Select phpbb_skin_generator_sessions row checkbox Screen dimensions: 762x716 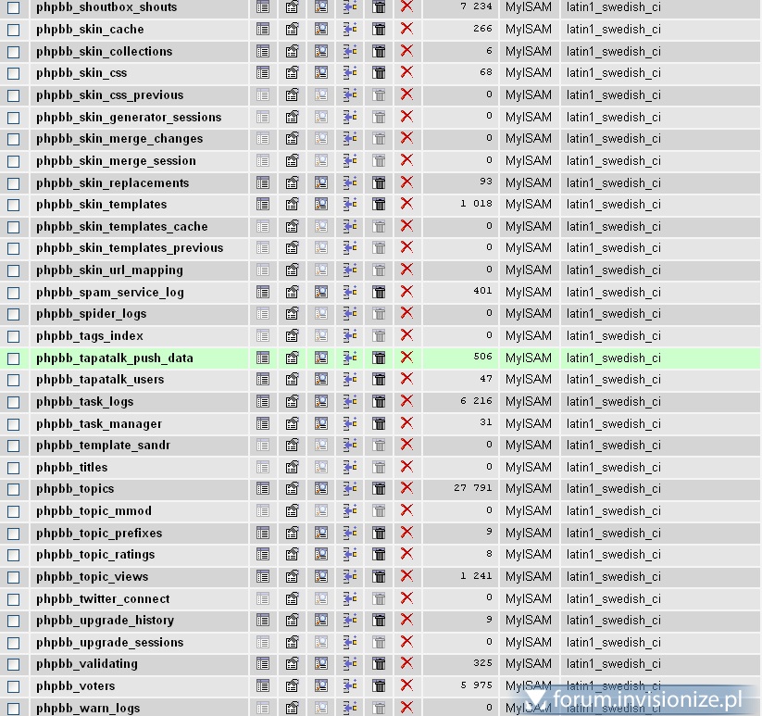(14, 118)
